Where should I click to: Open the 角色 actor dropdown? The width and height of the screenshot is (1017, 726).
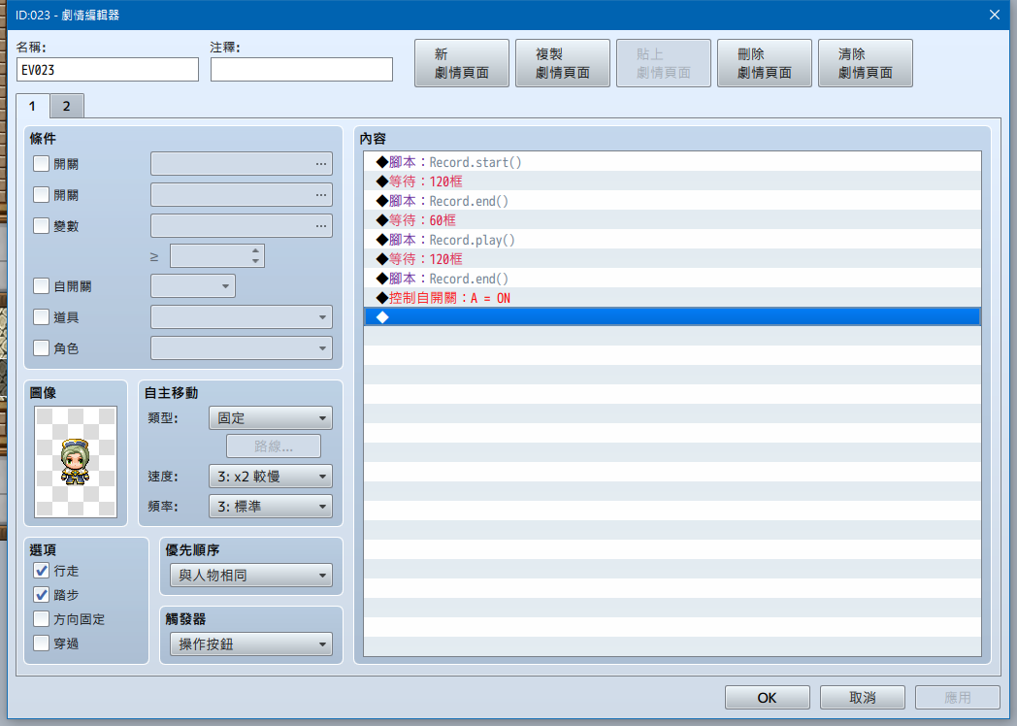point(242,348)
